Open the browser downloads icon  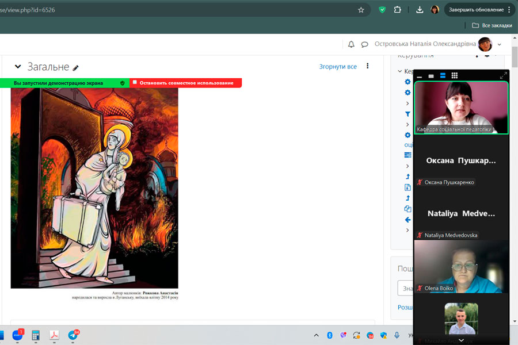420,10
